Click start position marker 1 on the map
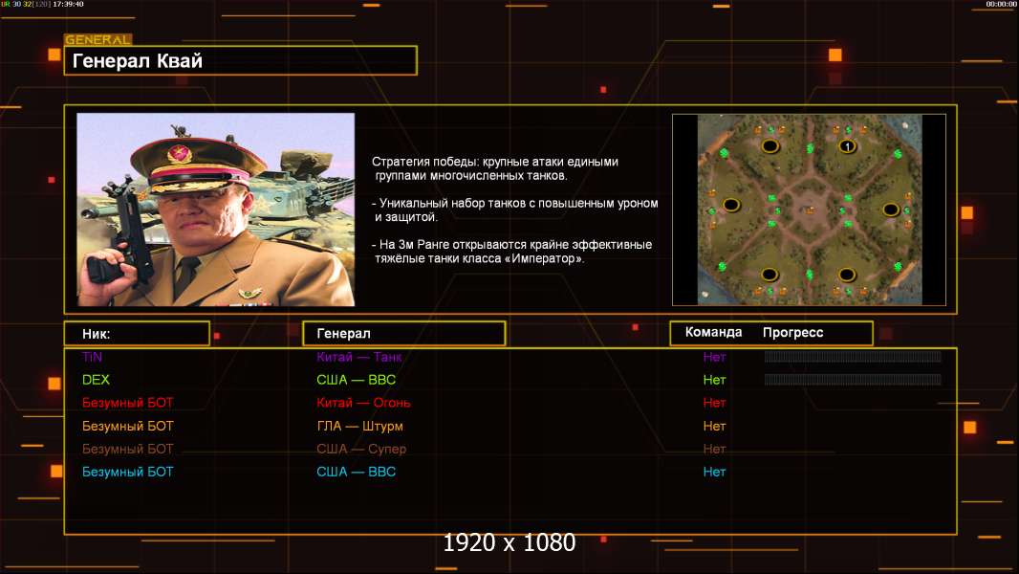The image size is (1019, 574). click(847, 146)
